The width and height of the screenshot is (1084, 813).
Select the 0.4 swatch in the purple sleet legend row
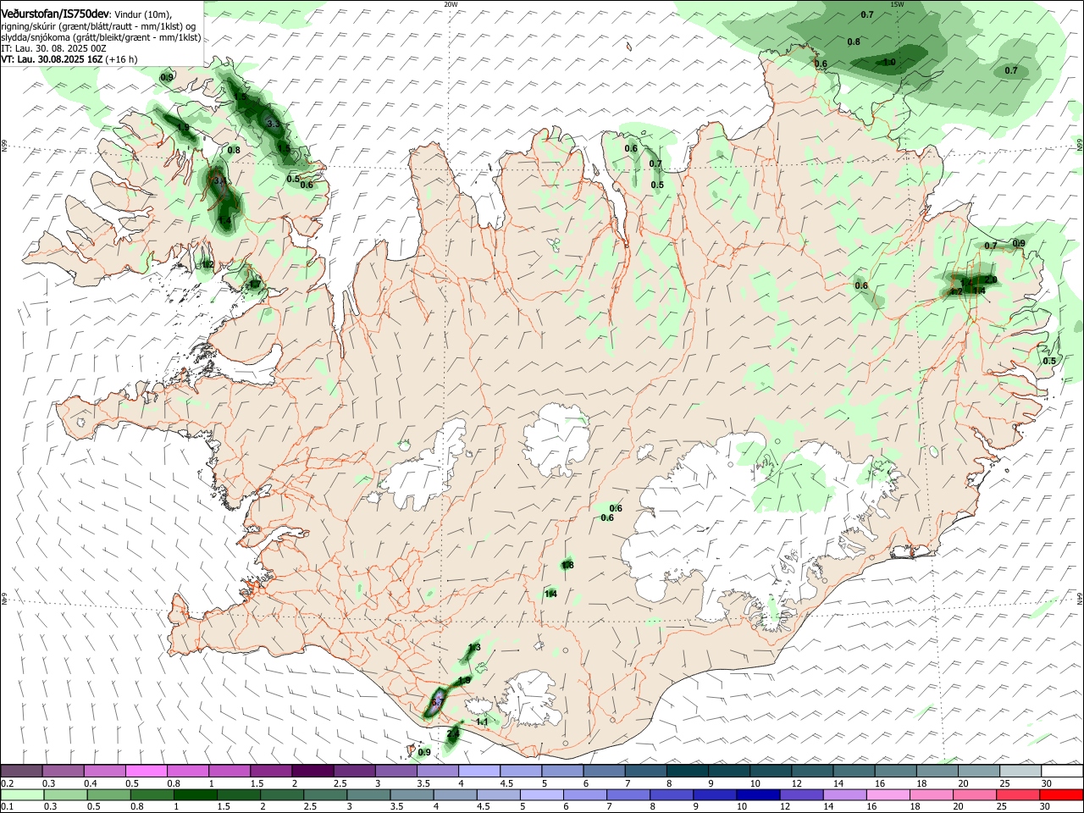point(104,771)
